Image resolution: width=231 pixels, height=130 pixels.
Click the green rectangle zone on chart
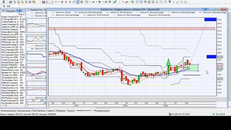191,68
